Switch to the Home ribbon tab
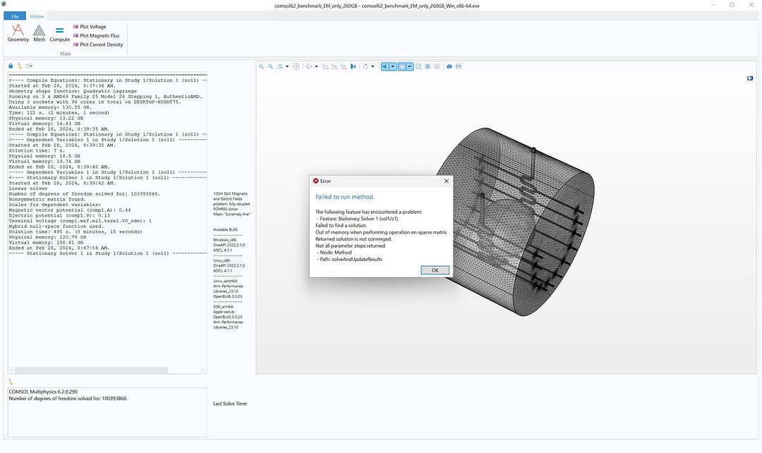The image size is (762, 453). pos(37,16)
